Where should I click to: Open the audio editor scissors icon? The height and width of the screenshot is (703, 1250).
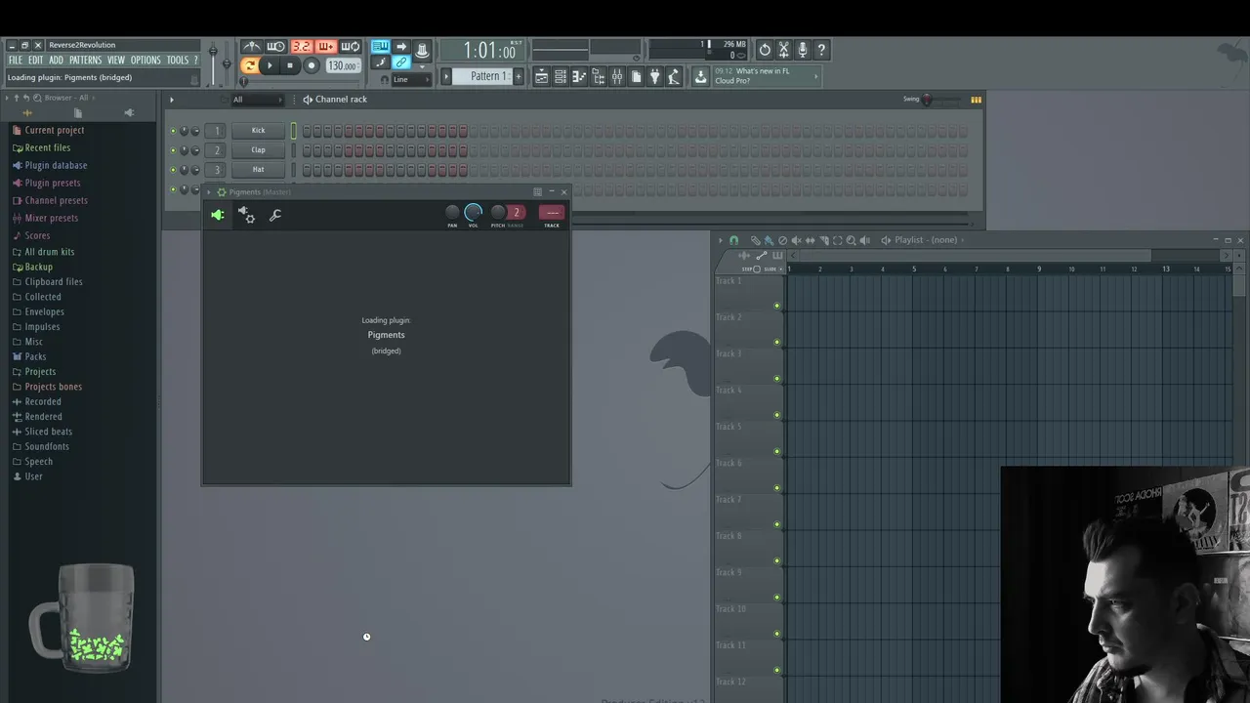pos(783,49)
